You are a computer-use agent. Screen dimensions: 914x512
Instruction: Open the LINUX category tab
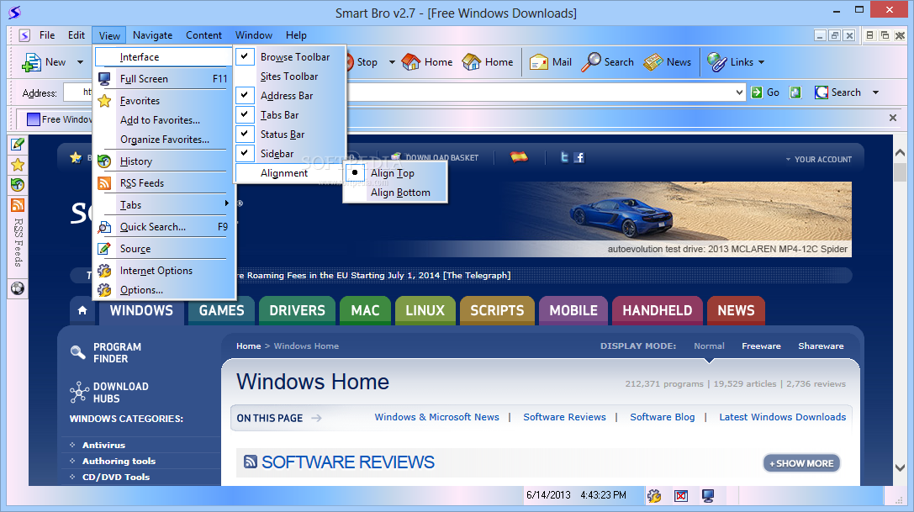425,310
